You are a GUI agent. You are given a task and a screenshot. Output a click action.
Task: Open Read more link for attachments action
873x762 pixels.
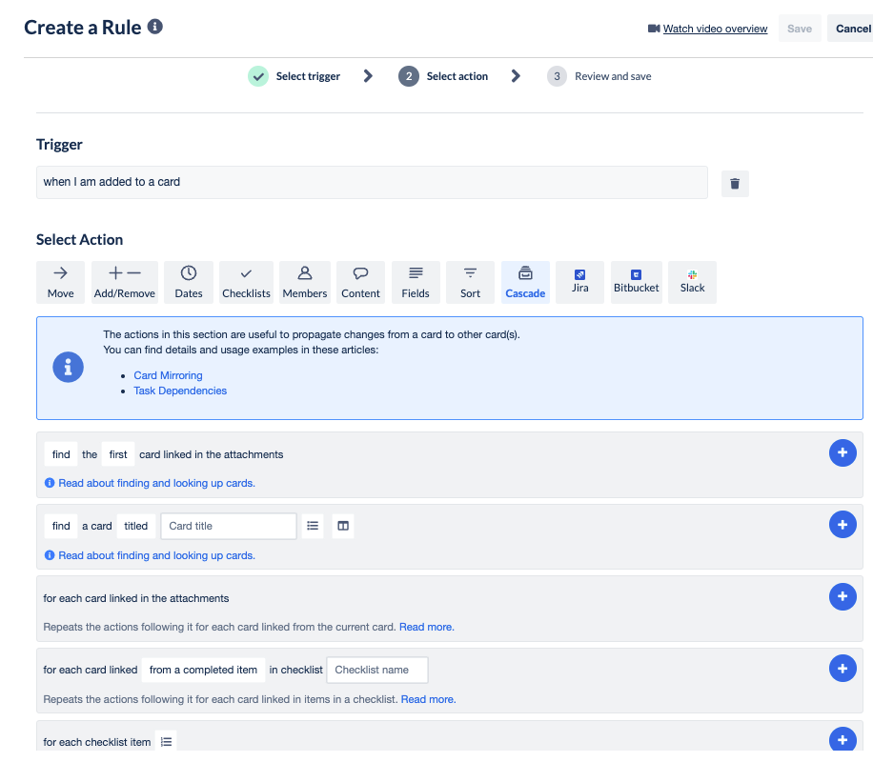(426, 627)
